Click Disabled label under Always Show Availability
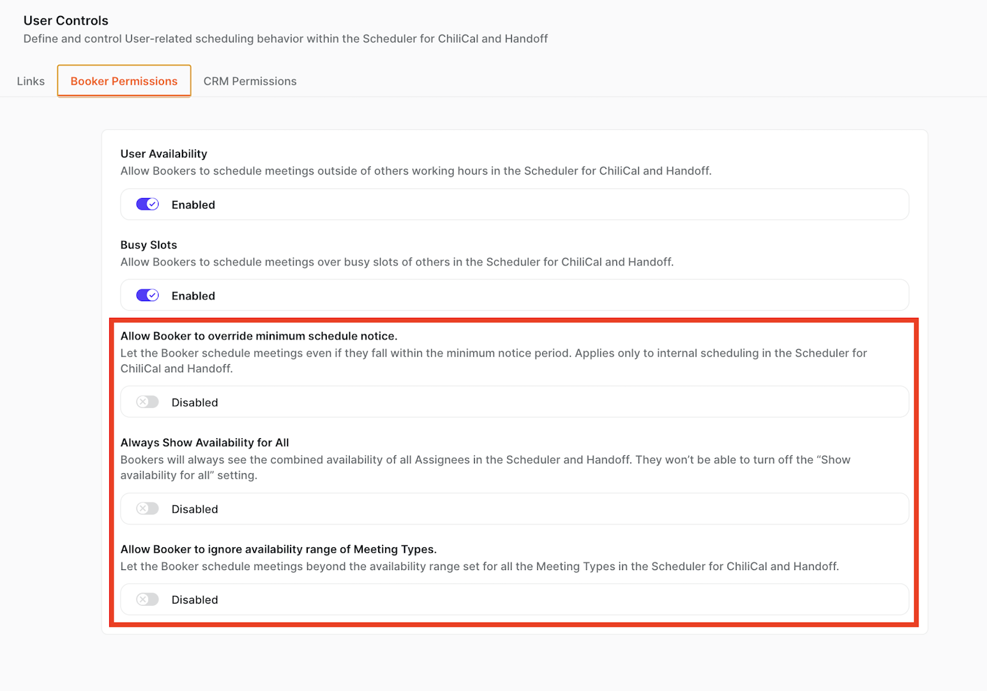 [194, 510]
